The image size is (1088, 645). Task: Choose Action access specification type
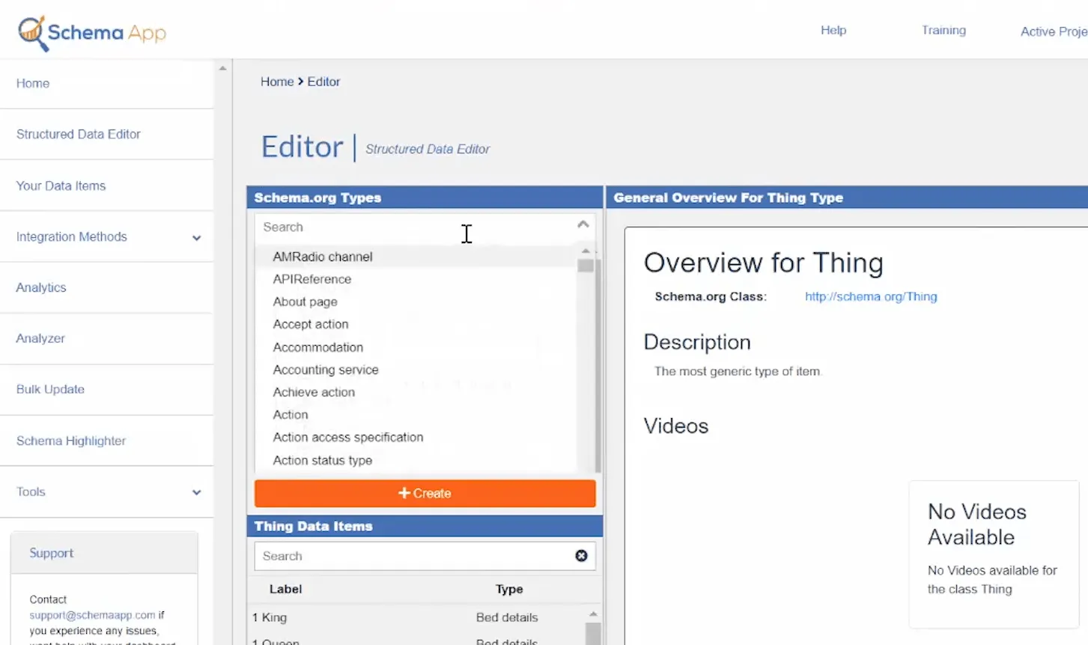(348, 437)
